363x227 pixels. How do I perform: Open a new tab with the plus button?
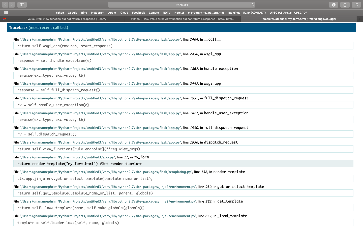click(360, 19)
